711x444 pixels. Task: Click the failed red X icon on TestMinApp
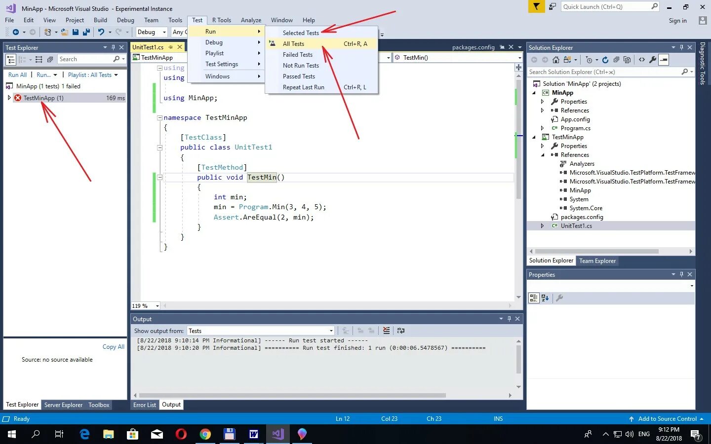point(18,98)
